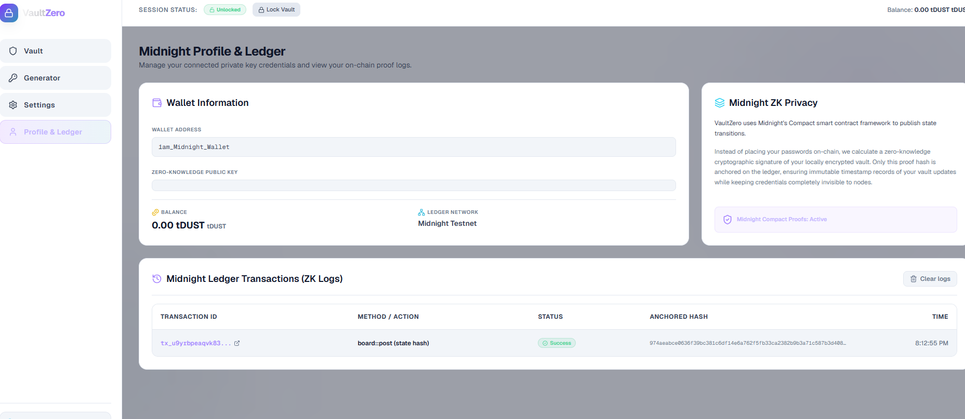Click the Unlocked session status badge

(225, 10)
